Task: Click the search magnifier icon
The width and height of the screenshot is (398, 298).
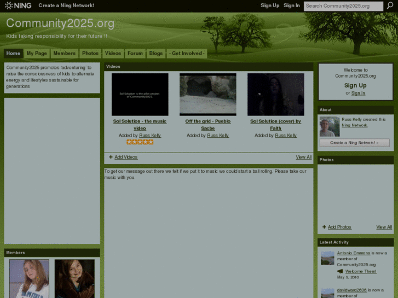Action: coord(390,5)
